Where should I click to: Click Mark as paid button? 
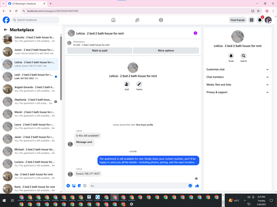click(100, 50)
